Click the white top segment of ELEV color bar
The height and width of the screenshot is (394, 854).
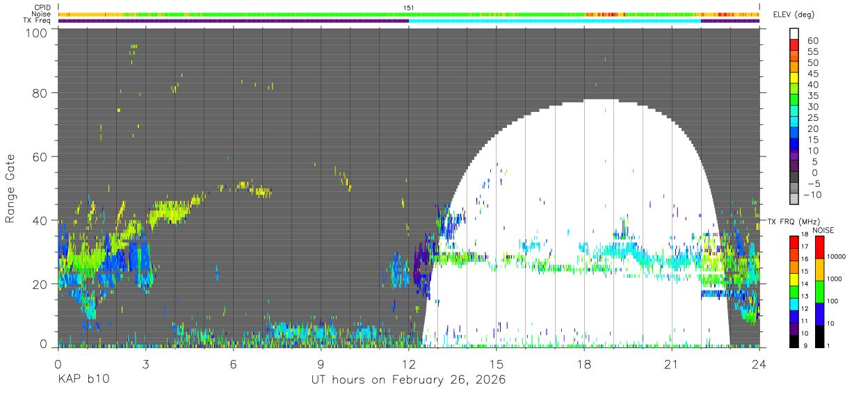[793, 34]
